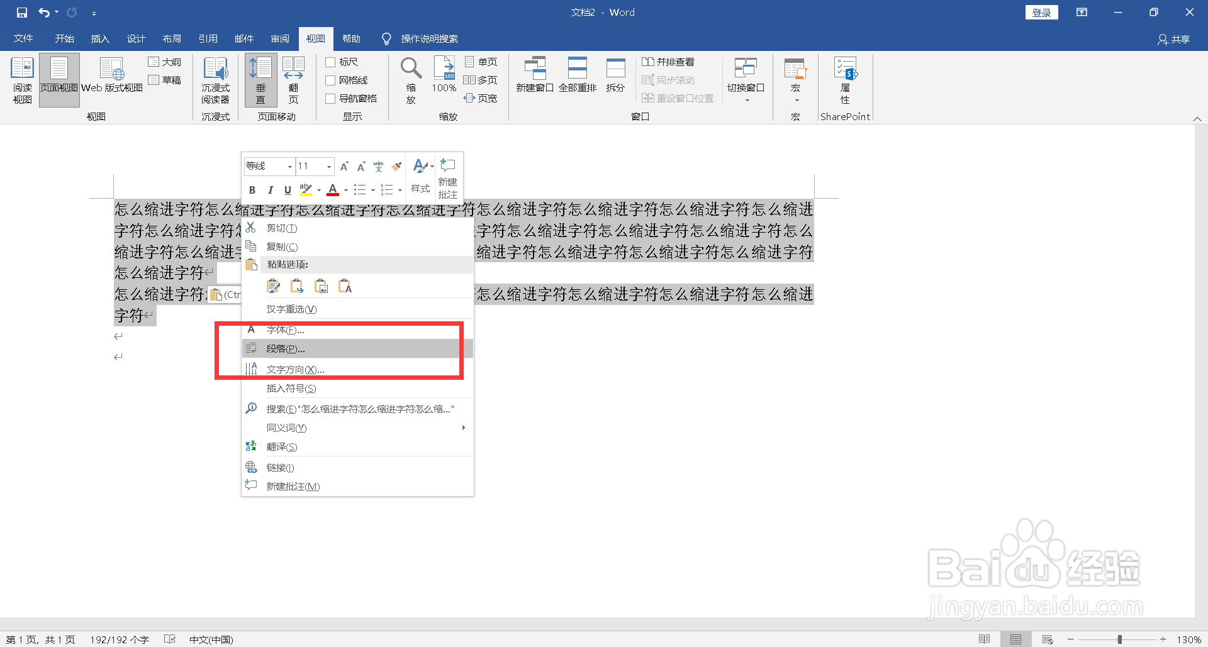This screenshot has height=647, width=1208.
Task: Open font size dropdown in mini toolbar
Action: pos(328,167)
